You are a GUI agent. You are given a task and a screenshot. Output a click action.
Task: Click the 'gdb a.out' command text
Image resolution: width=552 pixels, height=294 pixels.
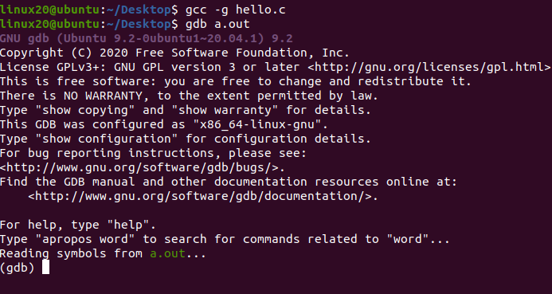[x=217, y=24]
